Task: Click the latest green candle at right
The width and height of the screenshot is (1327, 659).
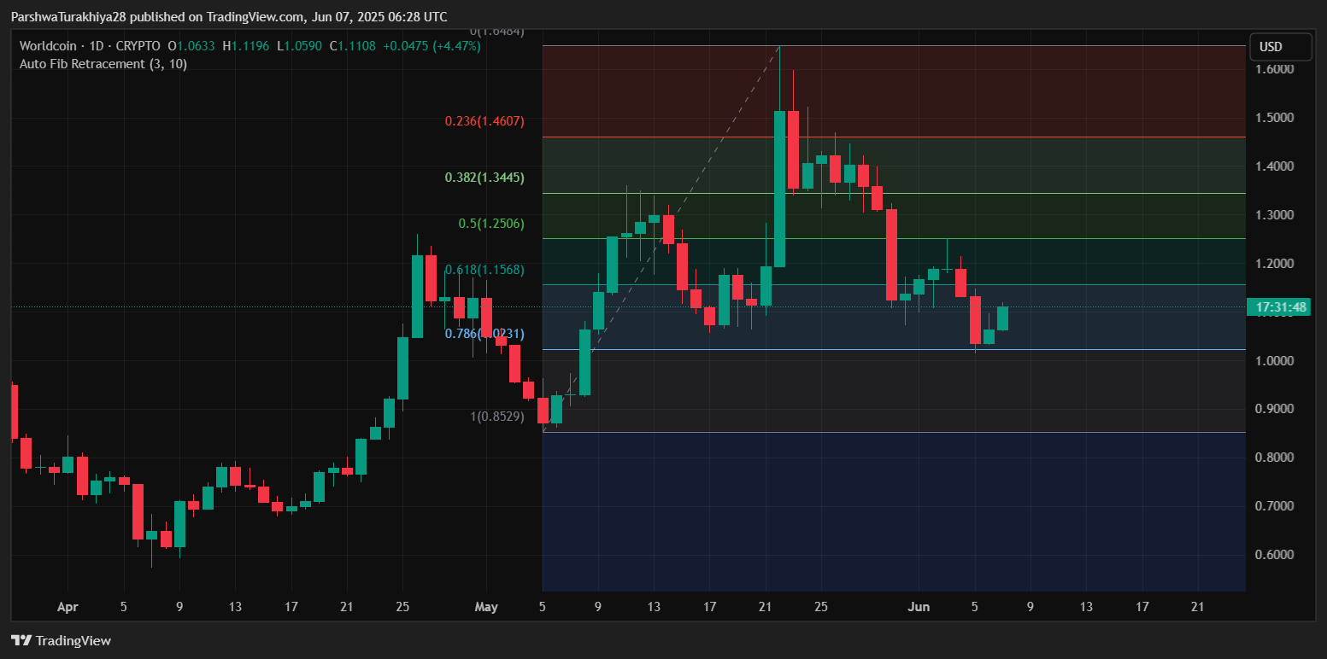Action: [1002, 318]
